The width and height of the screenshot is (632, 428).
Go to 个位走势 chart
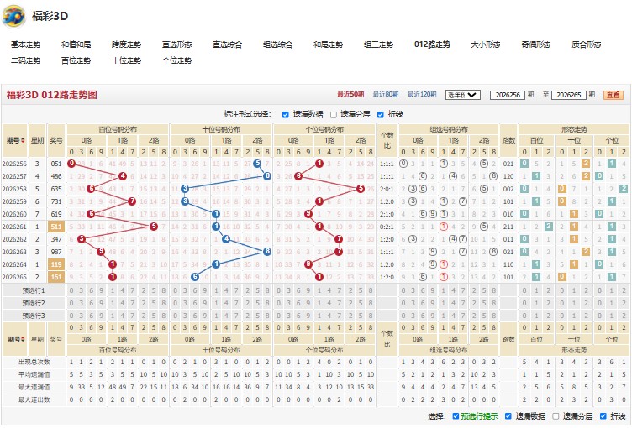click(176, 60)
